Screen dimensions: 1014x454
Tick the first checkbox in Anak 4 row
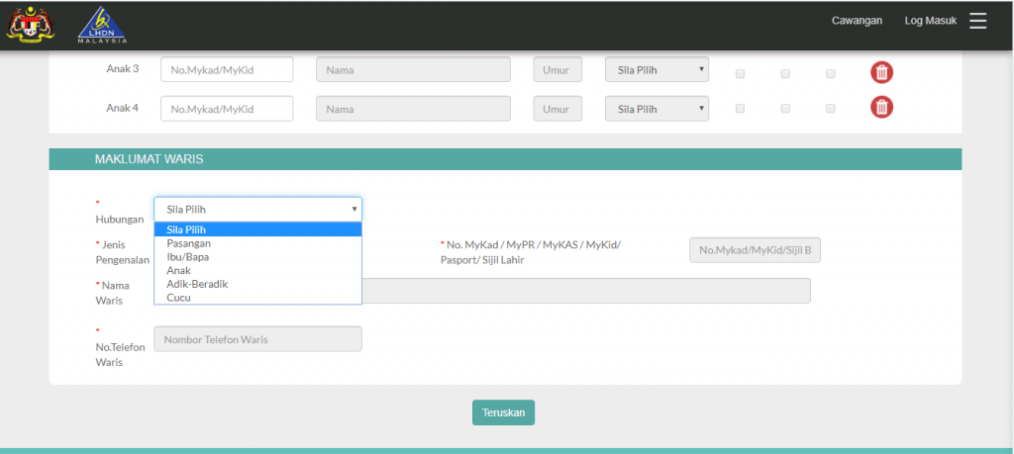tap(740, 108)
